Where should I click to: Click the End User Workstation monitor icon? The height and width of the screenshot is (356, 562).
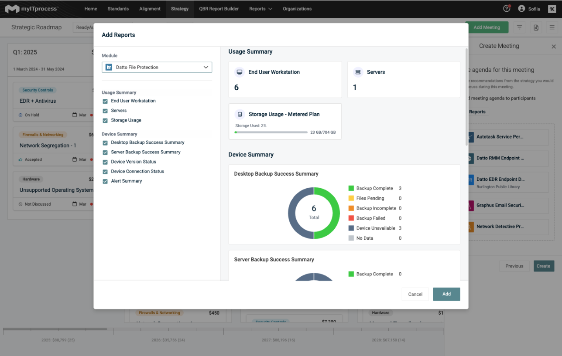tap(240, 72)
